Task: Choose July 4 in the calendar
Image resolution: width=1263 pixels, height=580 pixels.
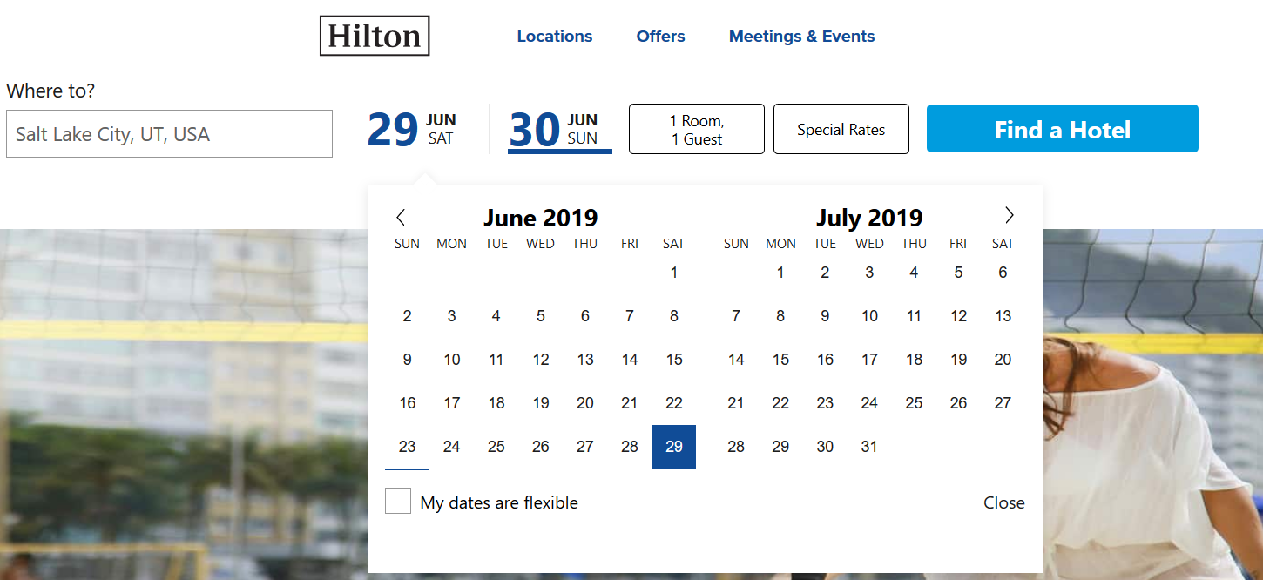Action: (913, 273)
